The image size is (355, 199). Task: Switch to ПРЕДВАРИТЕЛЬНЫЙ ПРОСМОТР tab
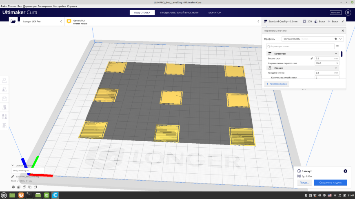(179, 13)
